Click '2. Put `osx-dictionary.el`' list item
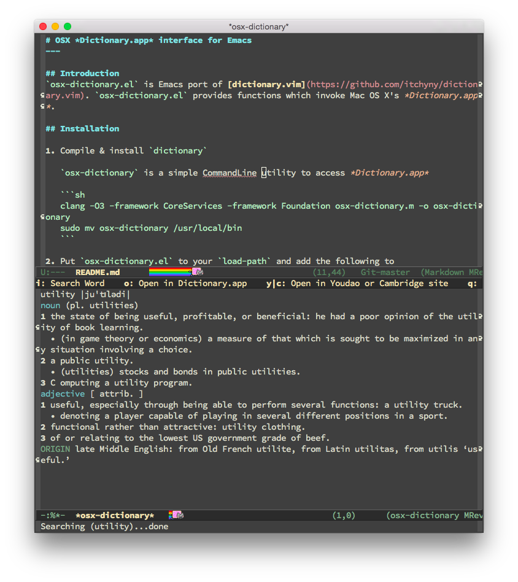Image resolution: width=518 pixels, height=582 pixels. [220, 262]
